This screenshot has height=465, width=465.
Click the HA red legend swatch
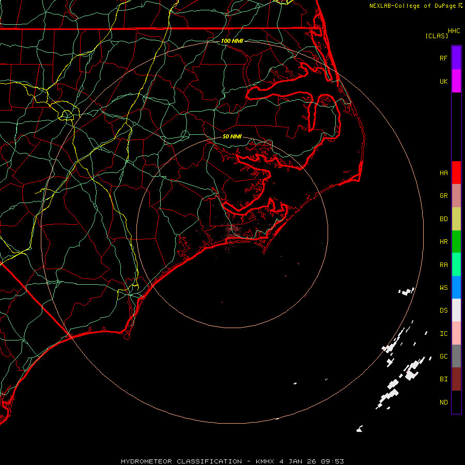tap(456, 173)
